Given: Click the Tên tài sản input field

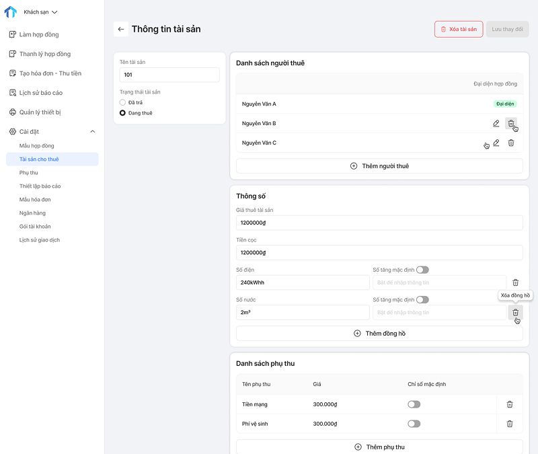Looking at the screenshot, I should pos(169,75).
